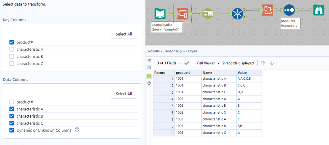Click the product# - Ascending annotation
This screenshot has height=145, width=329.
[x=290, y=23]
